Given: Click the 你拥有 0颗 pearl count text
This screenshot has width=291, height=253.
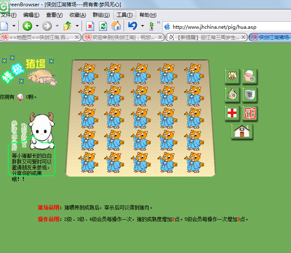Looking at the screenshot, I should click(18, 97).
